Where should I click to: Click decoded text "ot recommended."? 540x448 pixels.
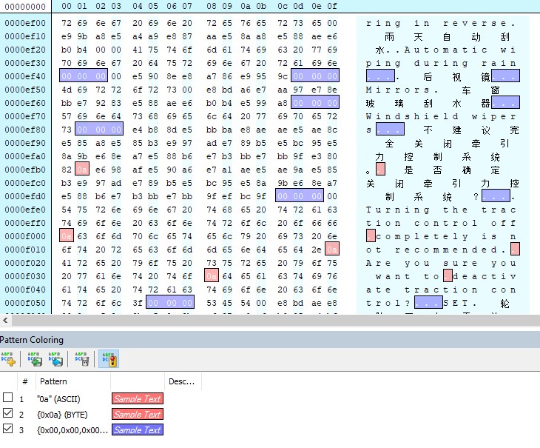coord(436,250)
